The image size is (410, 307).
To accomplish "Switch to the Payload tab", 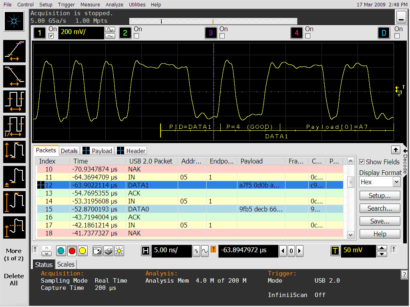I will tap(97, 151).
